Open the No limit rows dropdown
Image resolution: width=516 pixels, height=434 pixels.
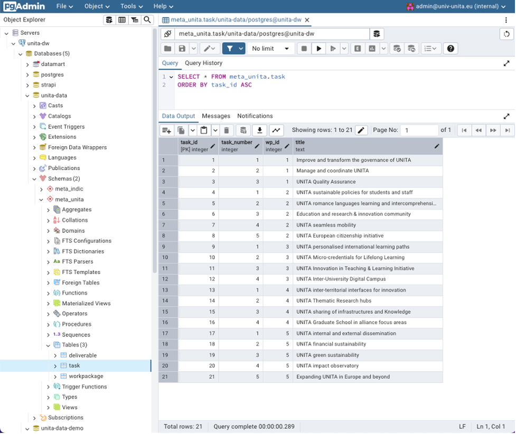click(x=270, y=49)
